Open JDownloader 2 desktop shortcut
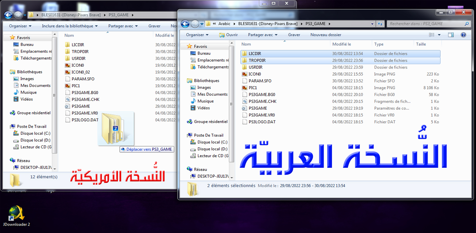476x233 pixels. point(16,214)
